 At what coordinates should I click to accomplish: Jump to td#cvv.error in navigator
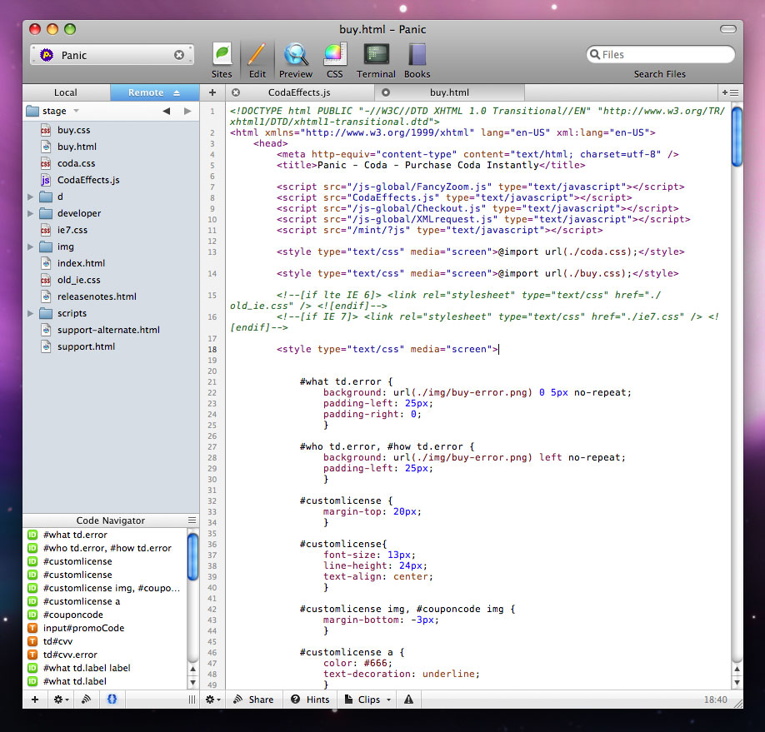coord(105,655)
